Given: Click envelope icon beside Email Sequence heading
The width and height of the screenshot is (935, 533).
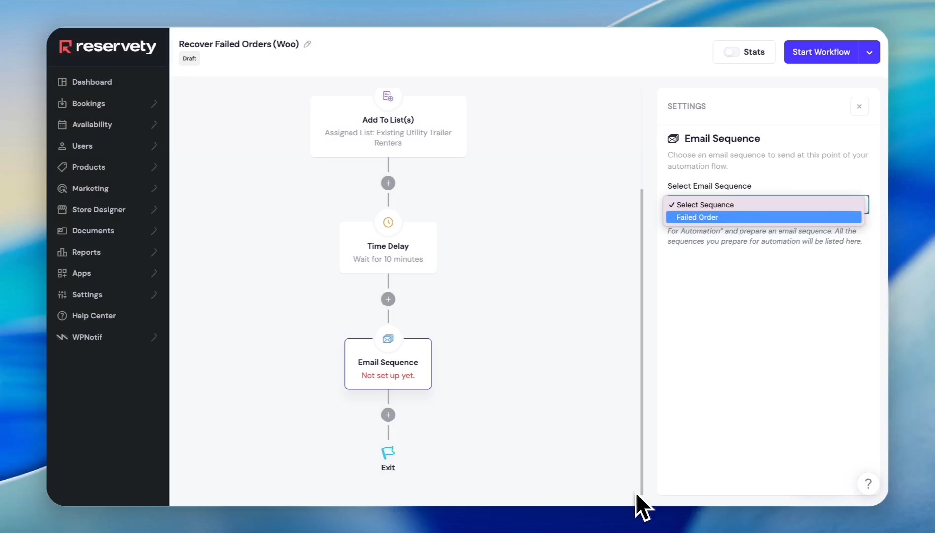Looking at the screenshot, I should click(x=673, y=139).
